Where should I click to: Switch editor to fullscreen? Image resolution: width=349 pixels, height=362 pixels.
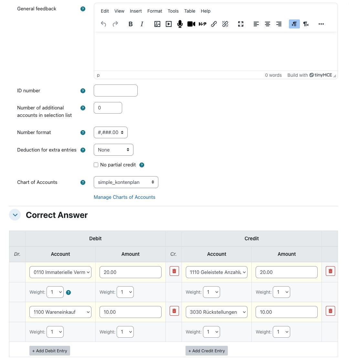[x=241, y=24]
